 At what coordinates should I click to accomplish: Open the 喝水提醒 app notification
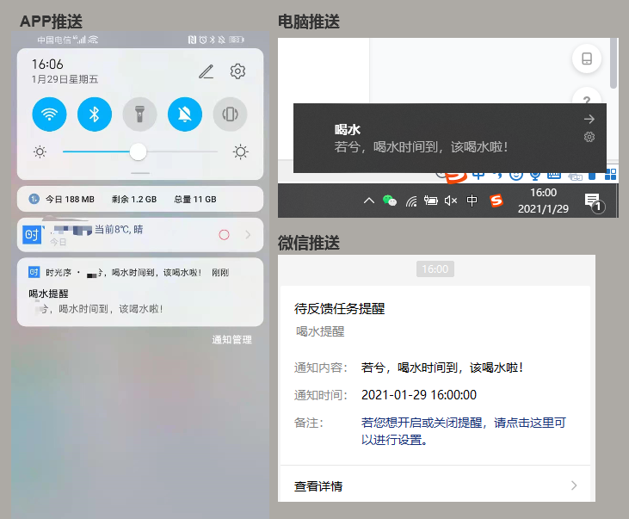(x=140, y=293)
